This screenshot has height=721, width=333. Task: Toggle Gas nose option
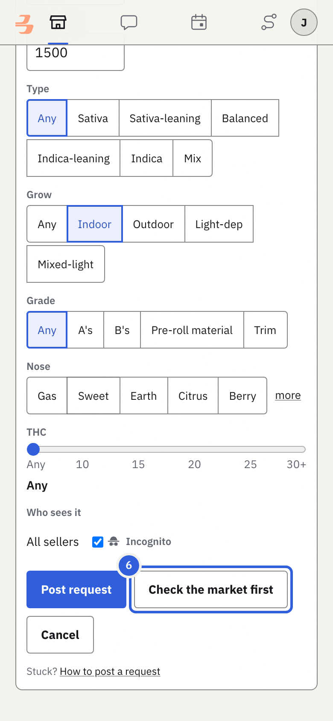point(47,396)
